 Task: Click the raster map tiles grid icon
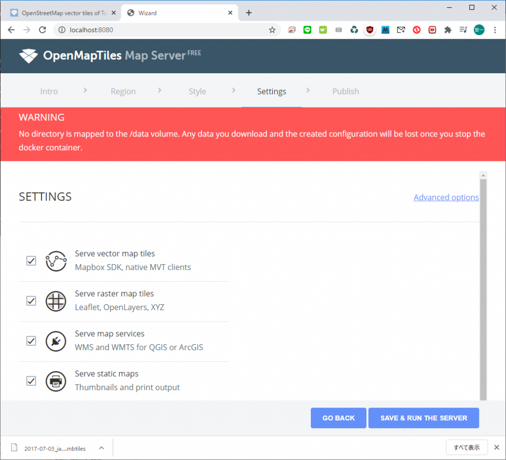(56, 301)
